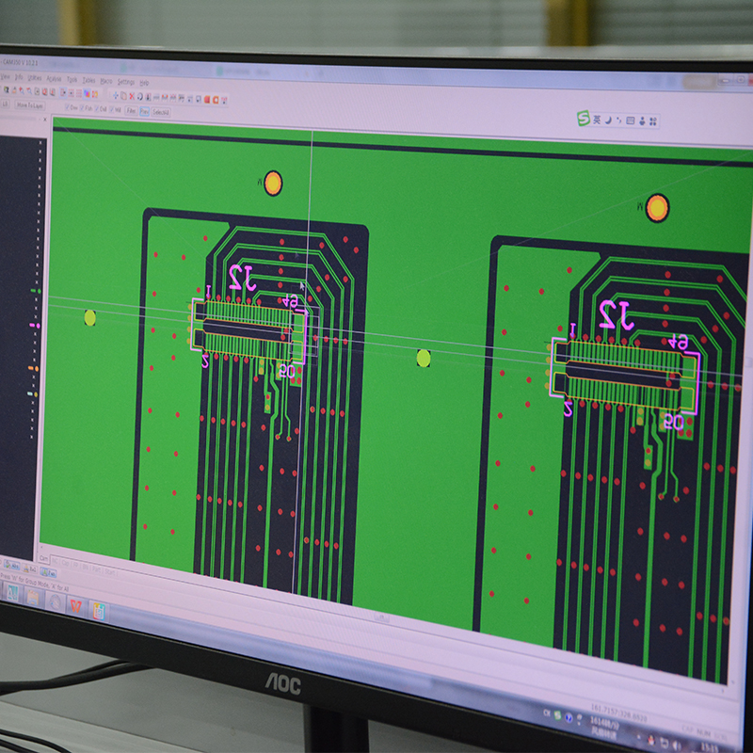
Task: Switch to the Cap tab
Action: coord(65,563)
